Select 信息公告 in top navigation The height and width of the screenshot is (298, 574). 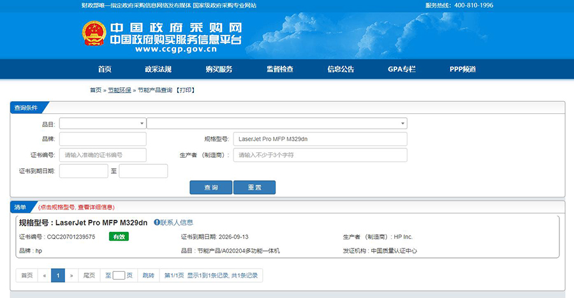(x=341, y=69)
